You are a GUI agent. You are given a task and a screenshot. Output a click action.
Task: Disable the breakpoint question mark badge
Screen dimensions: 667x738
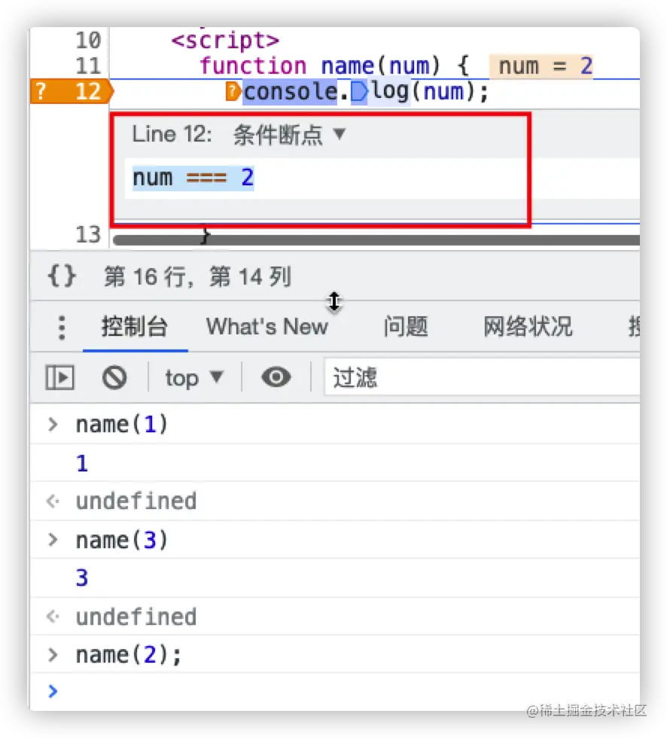[x=41, y=91]
